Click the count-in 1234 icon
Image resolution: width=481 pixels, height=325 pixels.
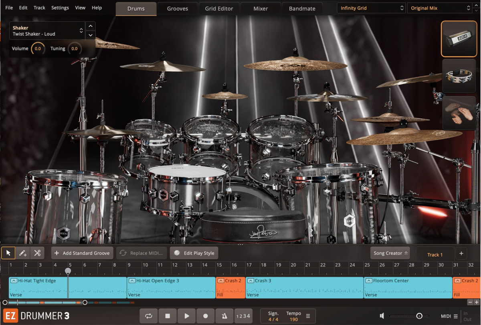(x=243, y=316)
